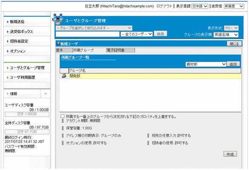Click the arrow icon beside 新規送信
The image size is (249, 170).
coord(8,22)
